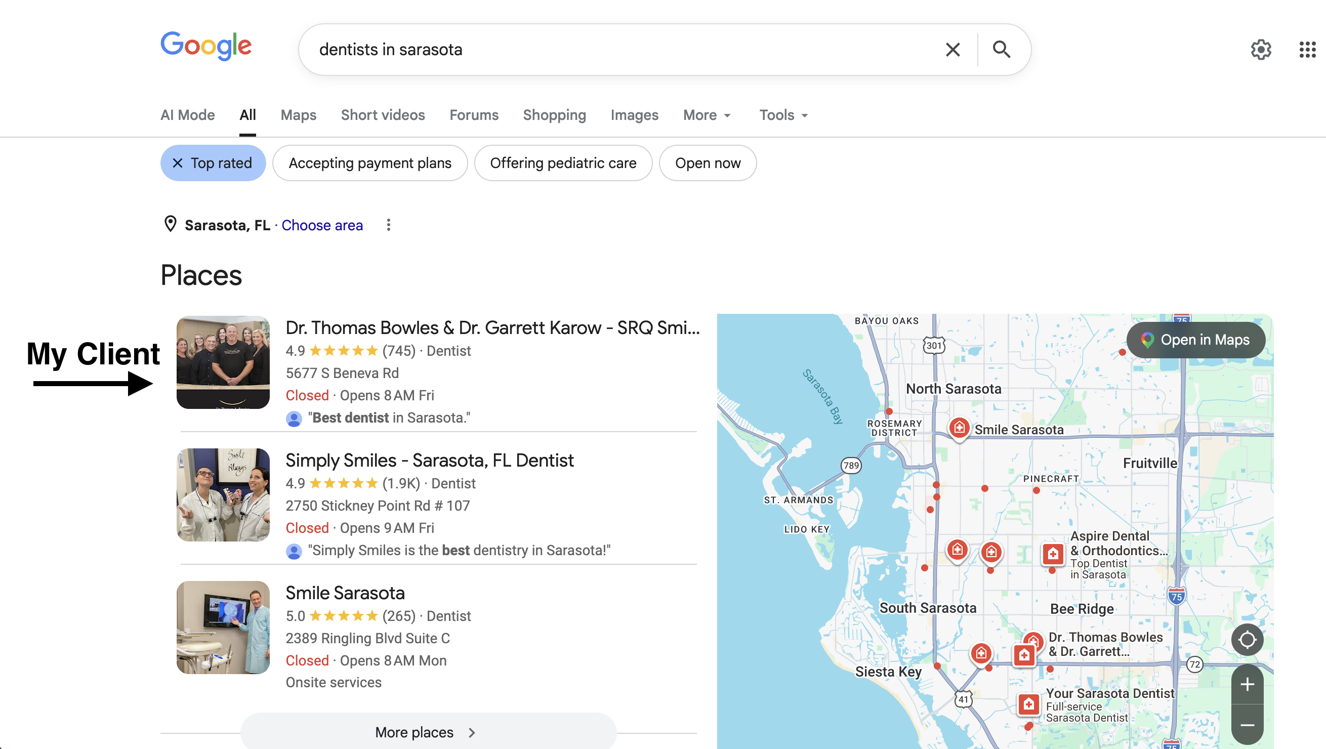
Task: Open the three-dot menu beside Choose area
Action: pos(388,225)
